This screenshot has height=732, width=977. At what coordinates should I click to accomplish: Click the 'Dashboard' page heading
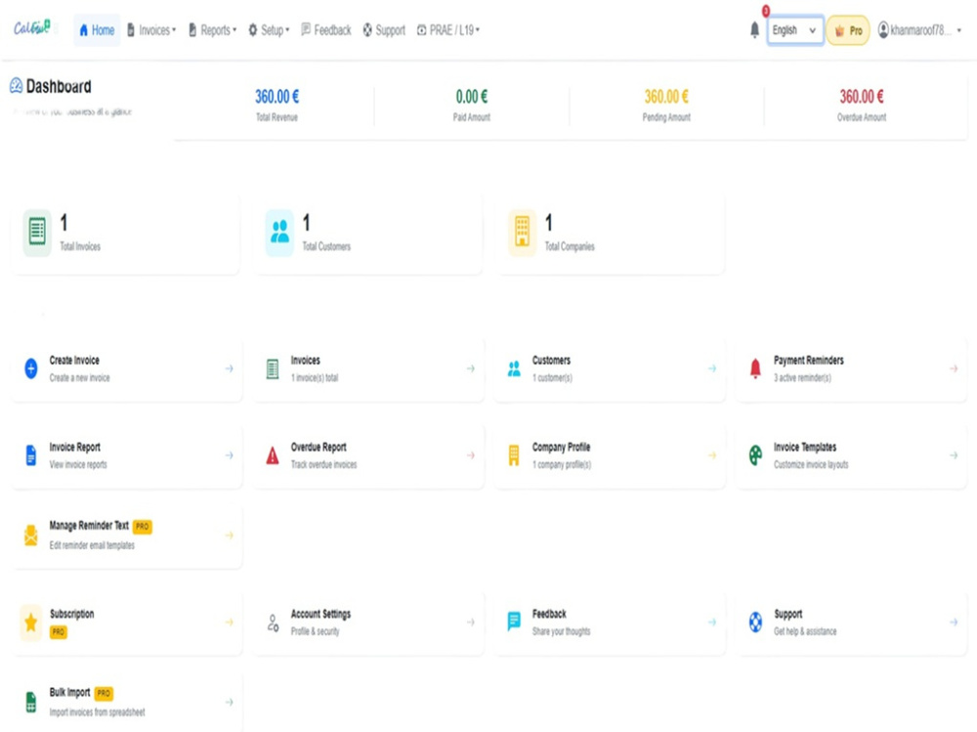pos(59,86)
